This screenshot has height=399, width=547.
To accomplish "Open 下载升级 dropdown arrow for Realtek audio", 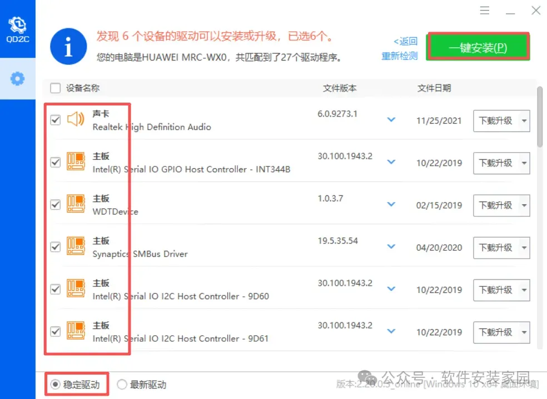I will (x=524, y=121).
